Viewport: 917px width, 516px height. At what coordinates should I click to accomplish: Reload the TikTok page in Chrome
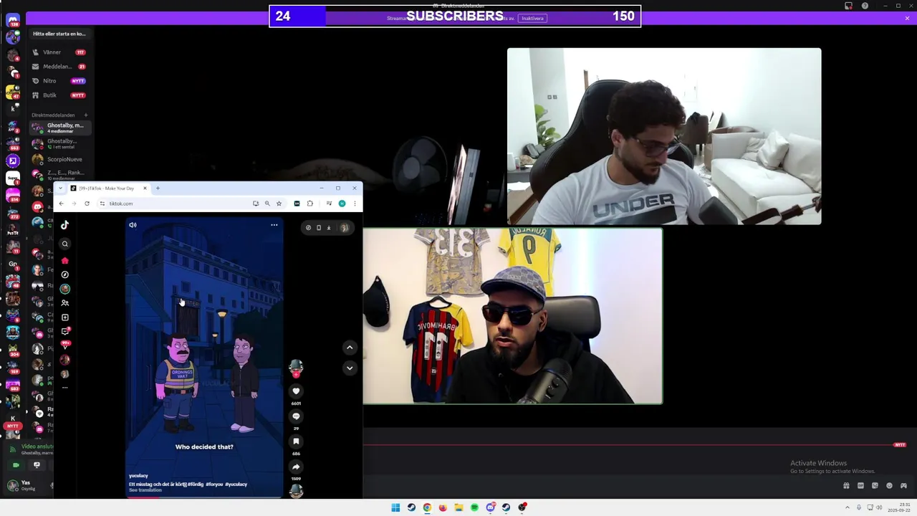87,204
